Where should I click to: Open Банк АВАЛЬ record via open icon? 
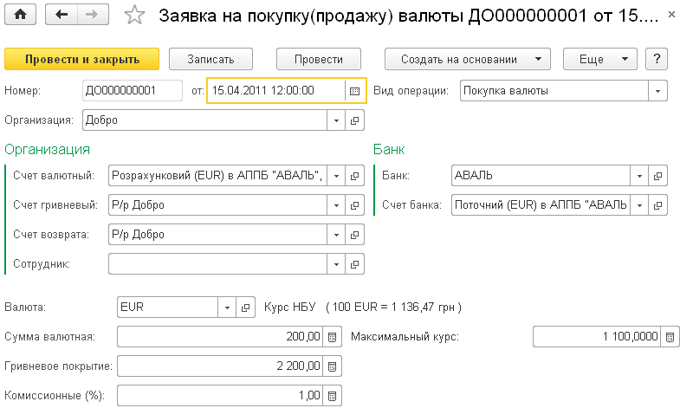coord(657,176)
